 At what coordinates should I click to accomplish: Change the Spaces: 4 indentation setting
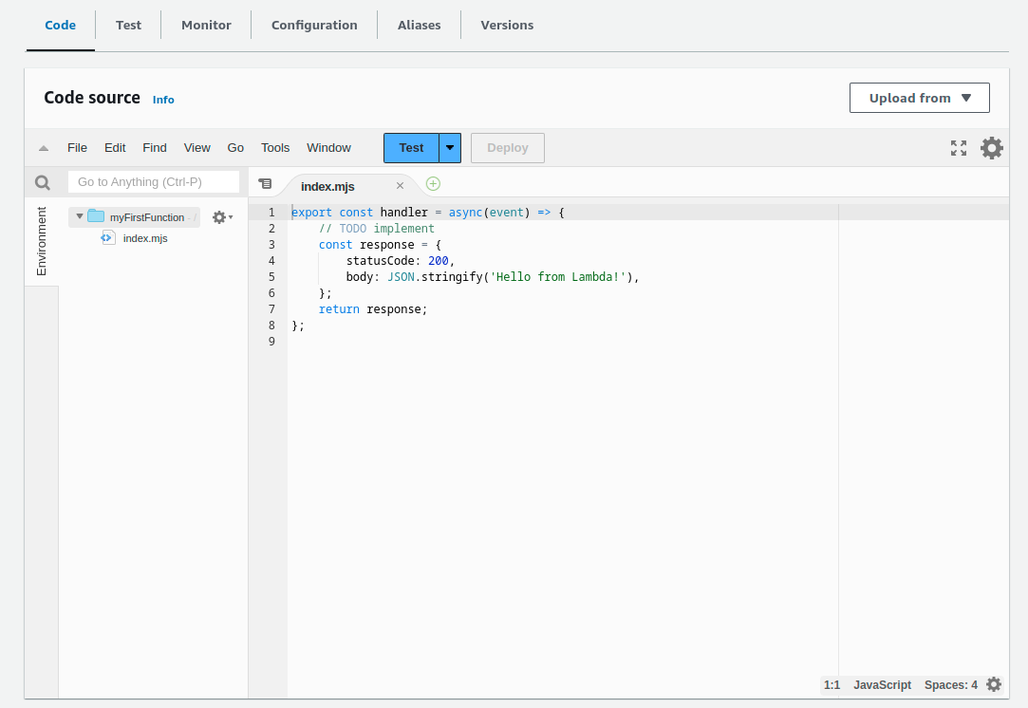(950, 685)
